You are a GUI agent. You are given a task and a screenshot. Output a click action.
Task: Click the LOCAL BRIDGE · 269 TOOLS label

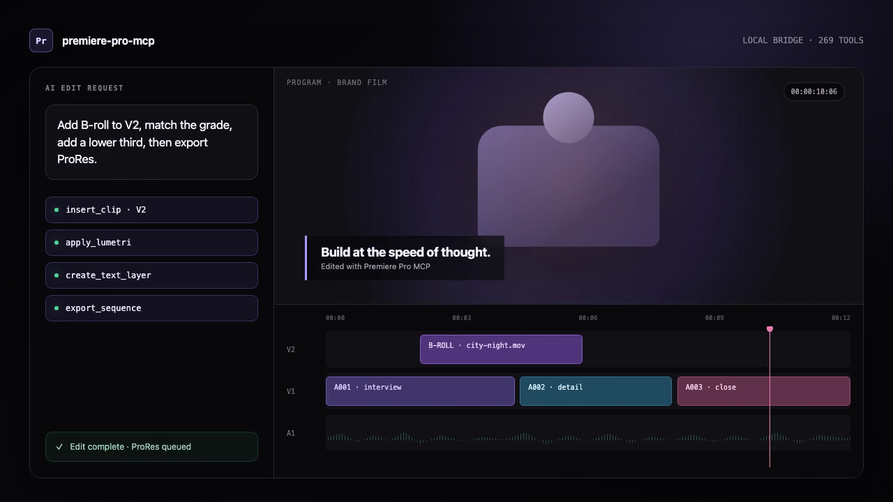tap(803, 40)
